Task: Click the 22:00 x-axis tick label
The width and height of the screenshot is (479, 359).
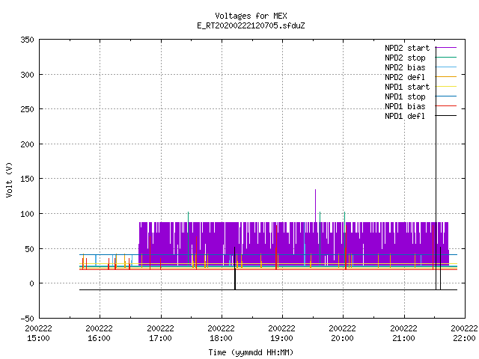Action: click(x=464, y=338)
